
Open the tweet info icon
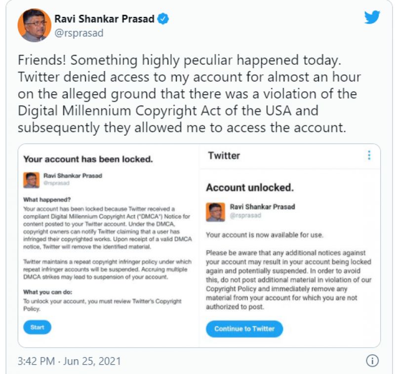[372, 360]
